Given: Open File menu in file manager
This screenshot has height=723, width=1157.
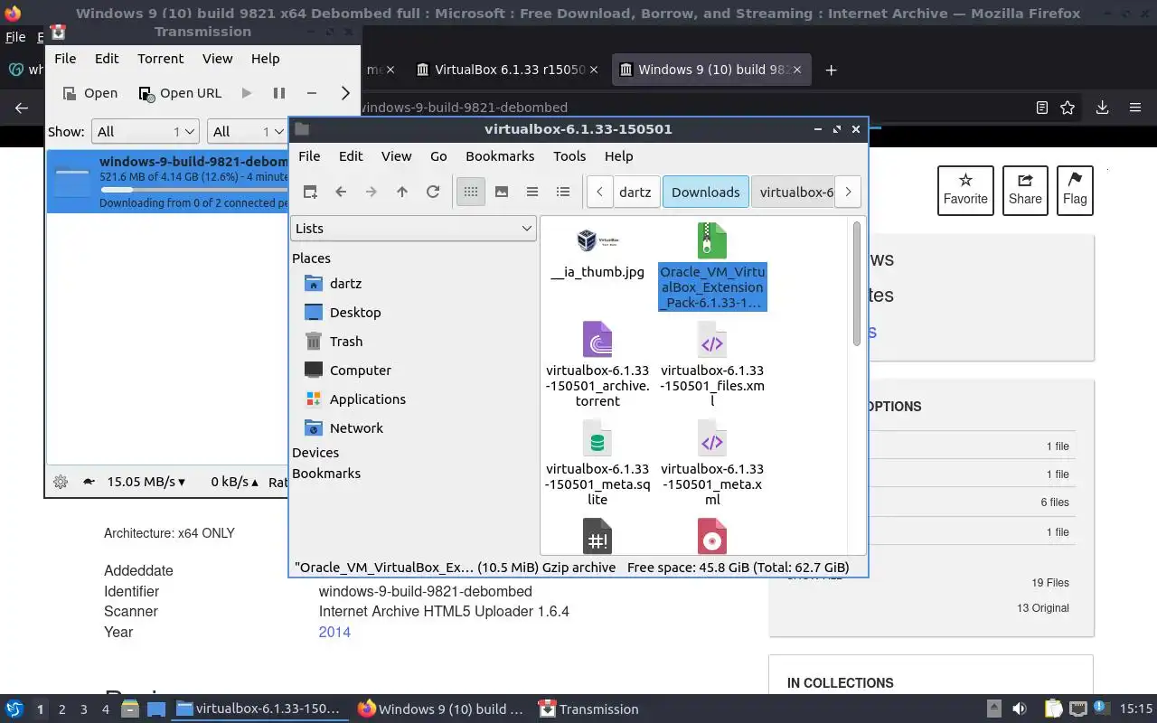Looking at the screenshot, I should [x=309, y=156].
